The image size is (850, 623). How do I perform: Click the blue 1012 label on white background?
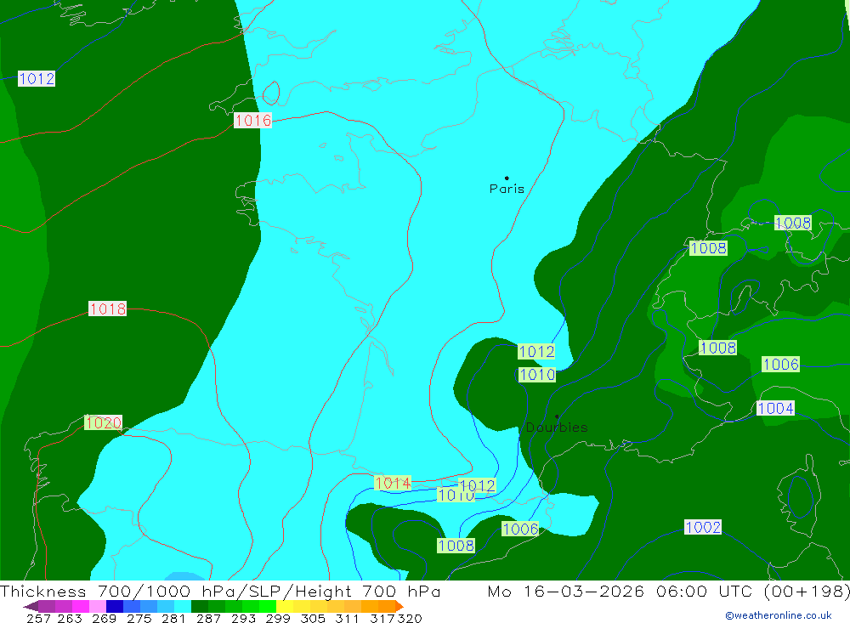pyautogui.click(x=37, y=79)
